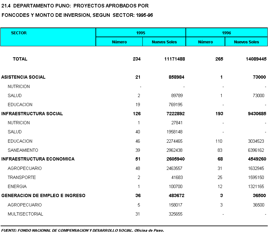Screen dimensions: 268x233
Task: Select the TRANSPORTE row label
Action: [x=22, y=177]
